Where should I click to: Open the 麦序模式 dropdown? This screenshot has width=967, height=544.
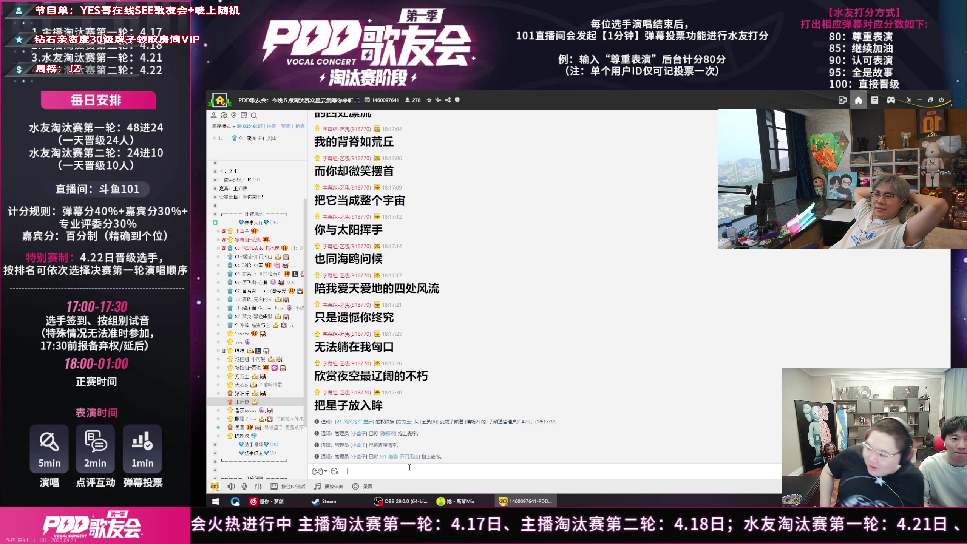[224, 126]
